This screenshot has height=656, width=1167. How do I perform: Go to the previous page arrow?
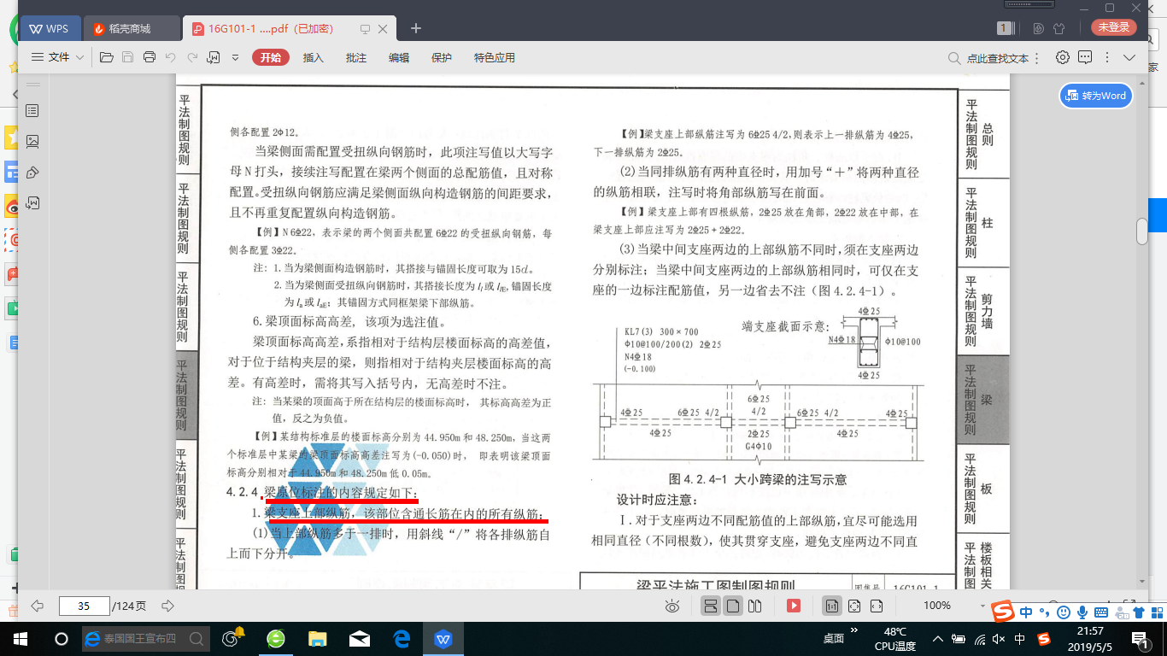[x=37, y=606]
